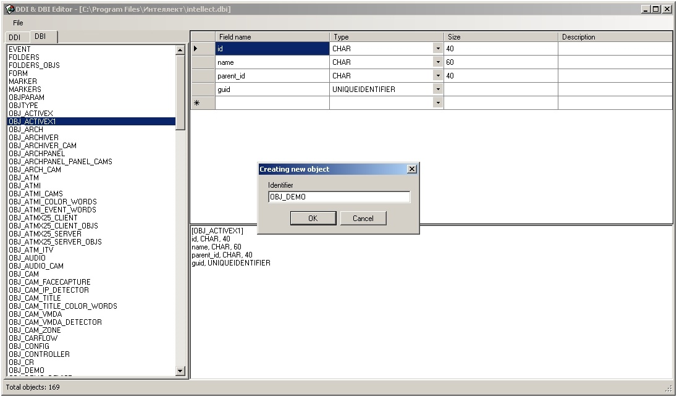Click the Size value 60 cell
The image size is (677, 397).
(501, 62)
